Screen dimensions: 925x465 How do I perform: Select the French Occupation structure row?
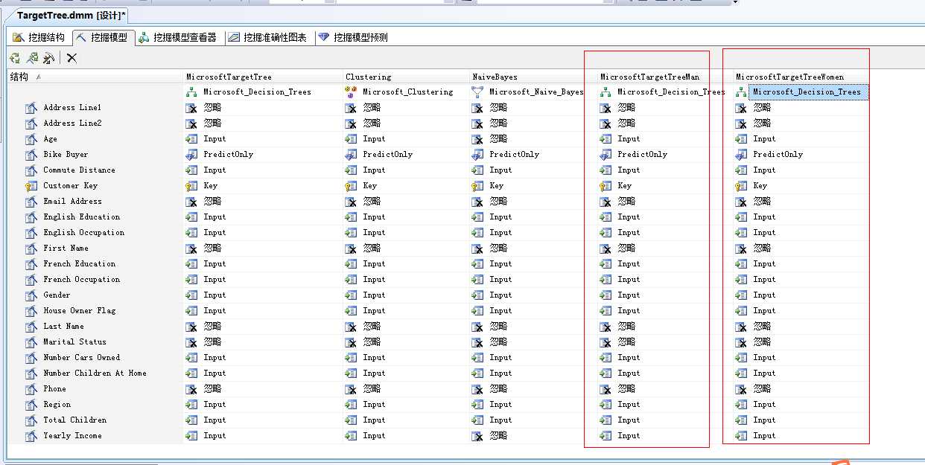pyautogui.click(x=95, y=280)
